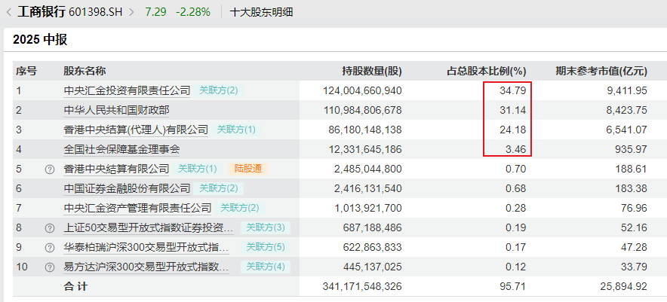Image resolution: width=667 pixels, height=302 pixels.
Task: Click the 合计 total row label
Action: pos(75,286)
